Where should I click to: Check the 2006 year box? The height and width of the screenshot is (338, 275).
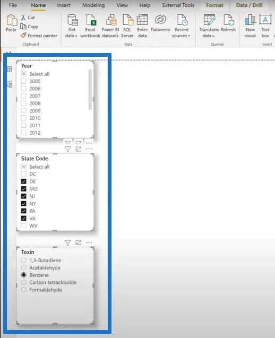pyautogui.click(x=24, y=89)
